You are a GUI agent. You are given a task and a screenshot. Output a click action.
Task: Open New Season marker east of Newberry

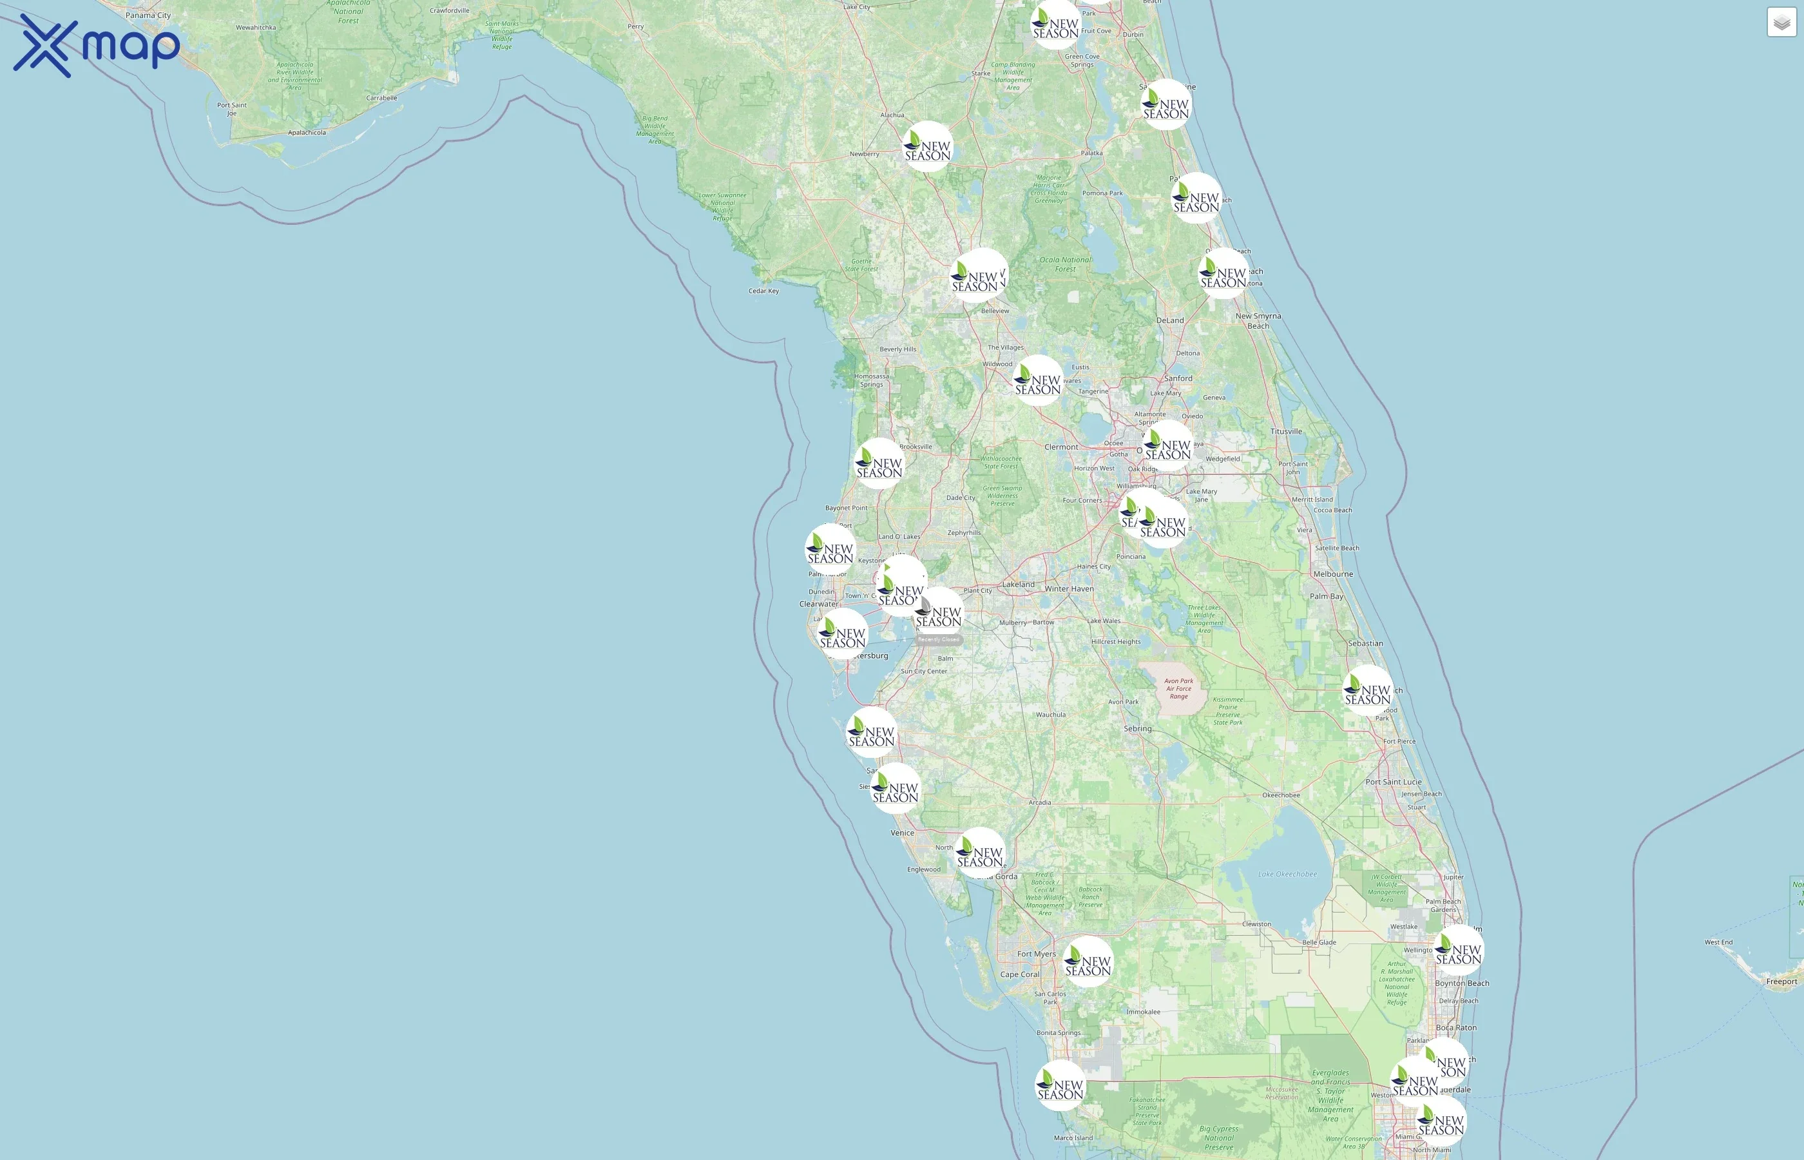point(928,147)
